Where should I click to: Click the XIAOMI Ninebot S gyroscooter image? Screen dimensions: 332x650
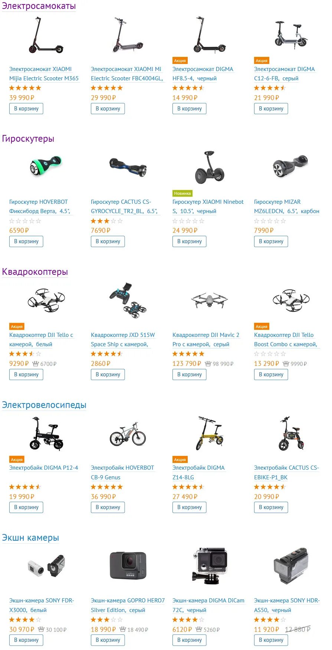pyautogui.click(x=210, y=167)
